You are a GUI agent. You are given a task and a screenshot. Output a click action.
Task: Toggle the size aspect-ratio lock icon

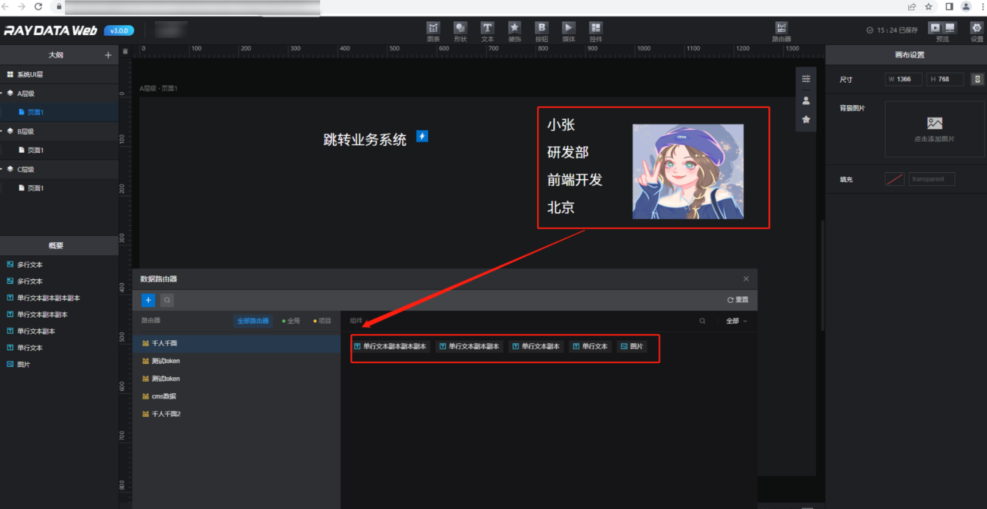(977, 79)
